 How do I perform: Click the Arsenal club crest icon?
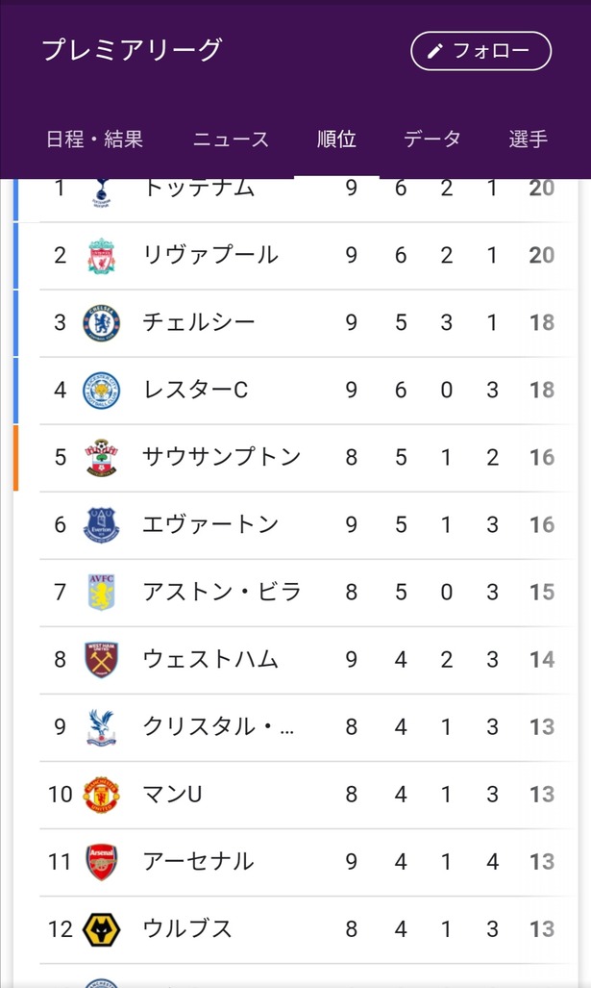coord(101,862)
